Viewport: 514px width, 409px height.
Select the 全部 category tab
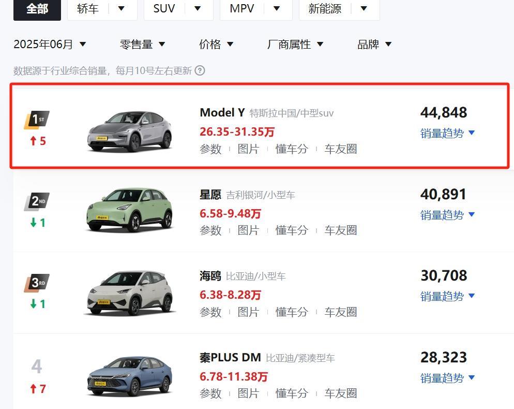point(37,9)
